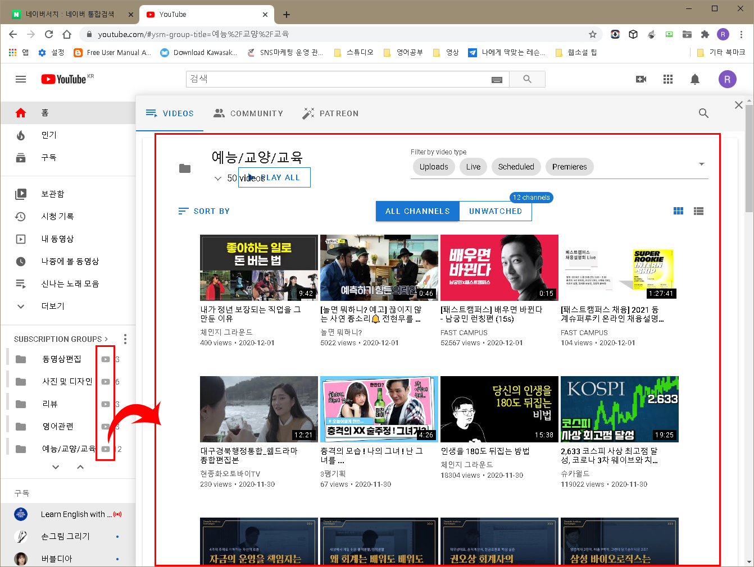Switch to the COMMUNITY tab
This screenshot has width=754, height=567.
click(248, 113)
